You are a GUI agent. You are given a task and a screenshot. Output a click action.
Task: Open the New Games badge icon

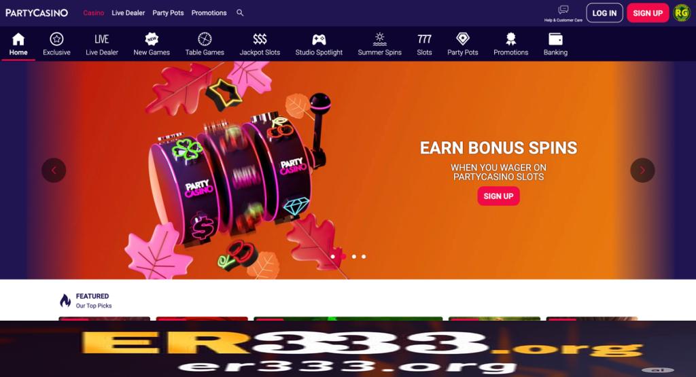point(152,39)
